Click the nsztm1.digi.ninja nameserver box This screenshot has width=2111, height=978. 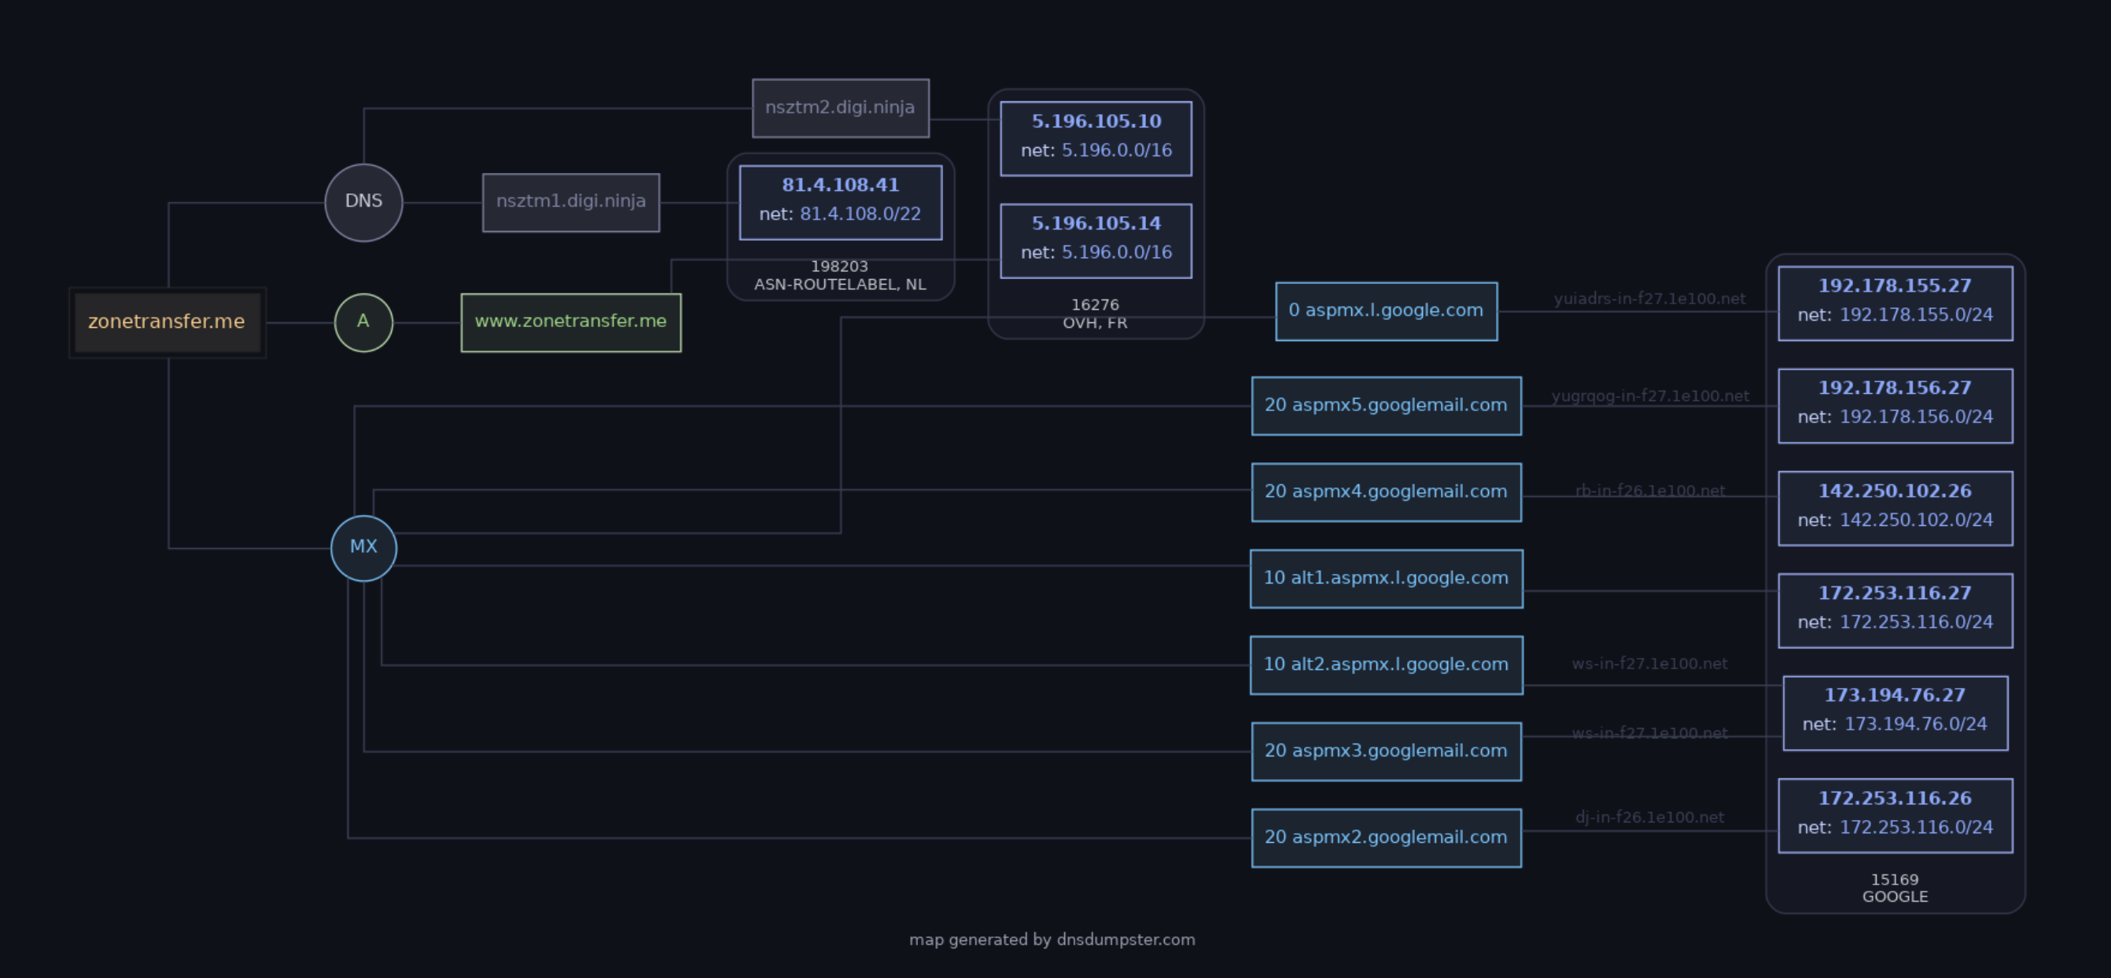click(570, 202)
